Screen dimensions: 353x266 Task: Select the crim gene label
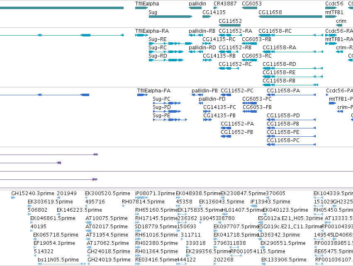(x=341, y=21)
